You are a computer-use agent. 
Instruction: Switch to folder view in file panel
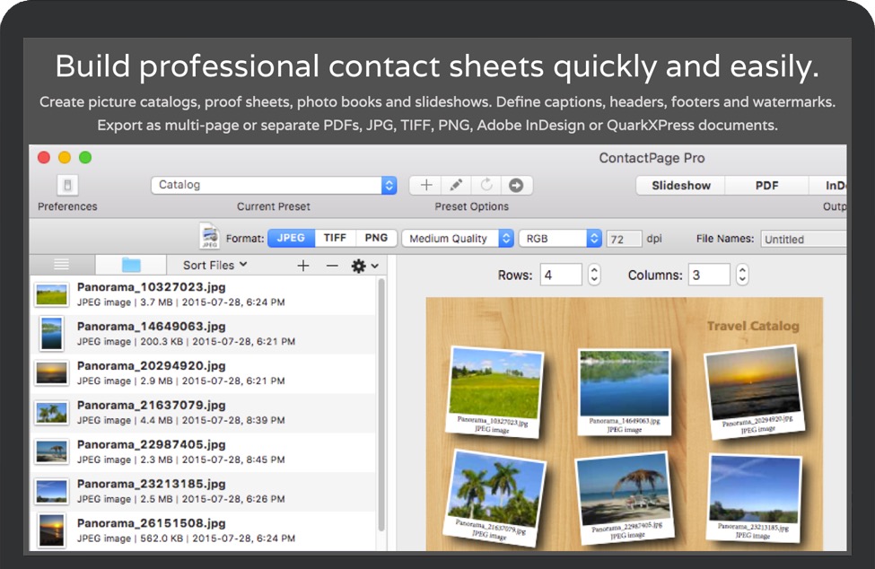point(131,265)
